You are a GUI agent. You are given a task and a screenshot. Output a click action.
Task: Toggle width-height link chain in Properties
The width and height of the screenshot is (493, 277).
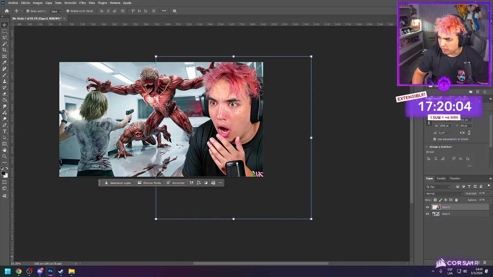coord(429,123)
